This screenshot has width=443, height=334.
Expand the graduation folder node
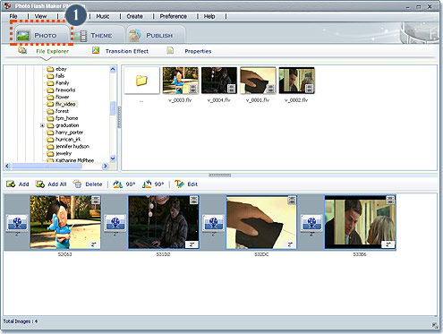click(42, 125)
